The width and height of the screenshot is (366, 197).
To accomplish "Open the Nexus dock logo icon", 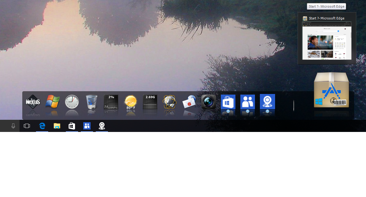I will tap(33, 102).
